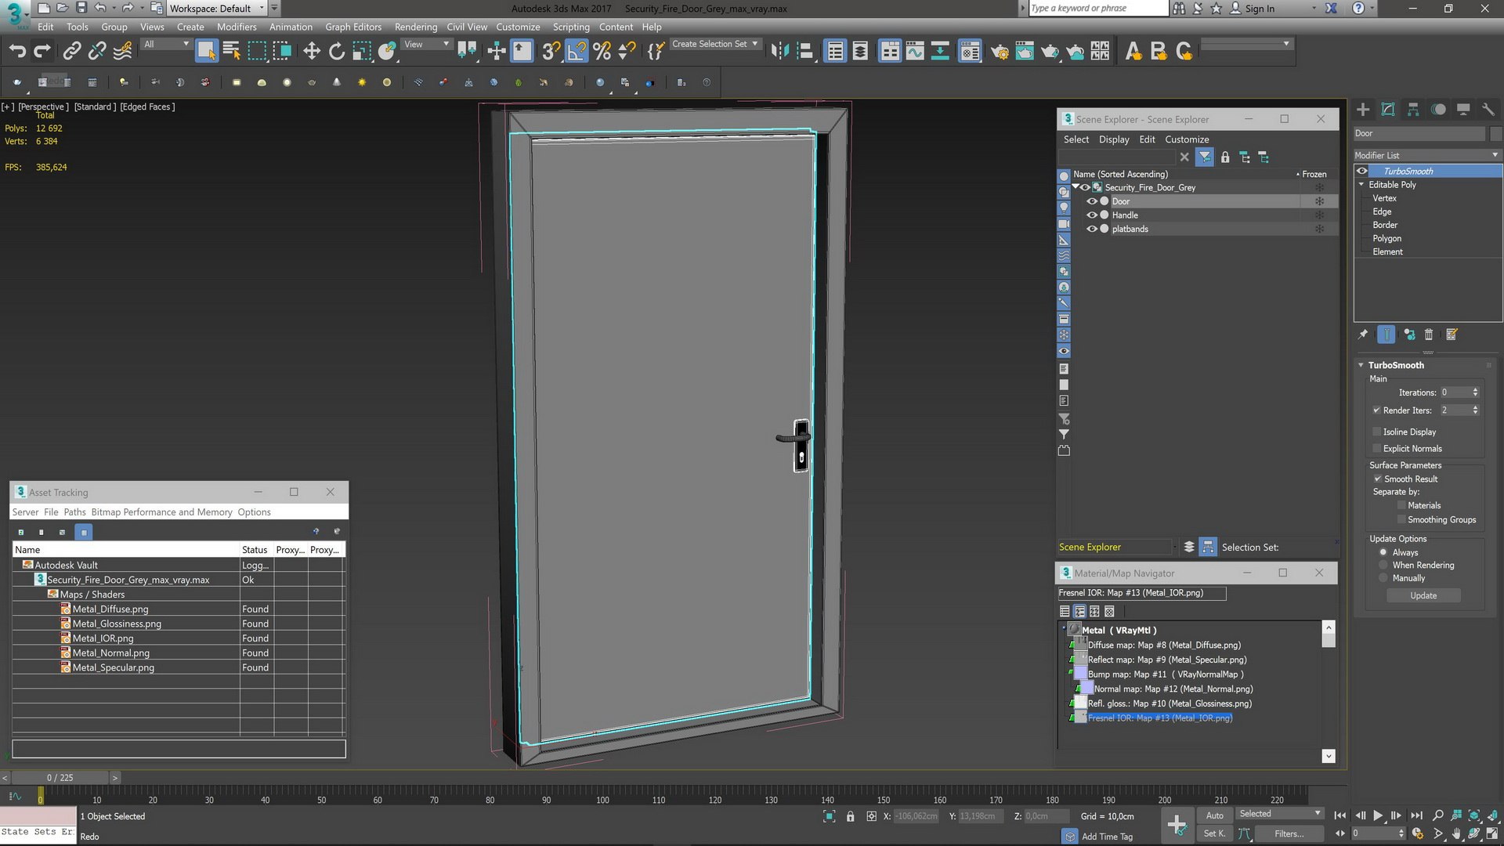Open the Workspace Default dropdown
The width and height of the screenshot is (1504, 846).
(x=217, y=9)
